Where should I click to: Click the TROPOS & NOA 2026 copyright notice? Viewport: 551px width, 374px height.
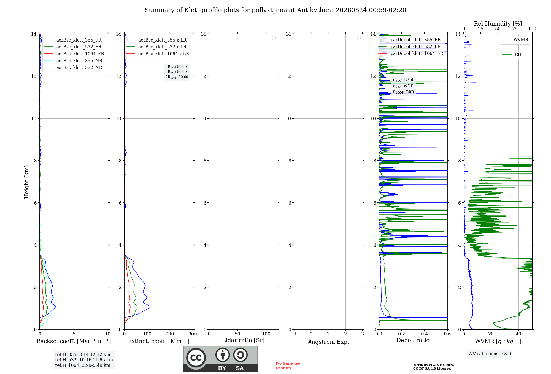434,365
